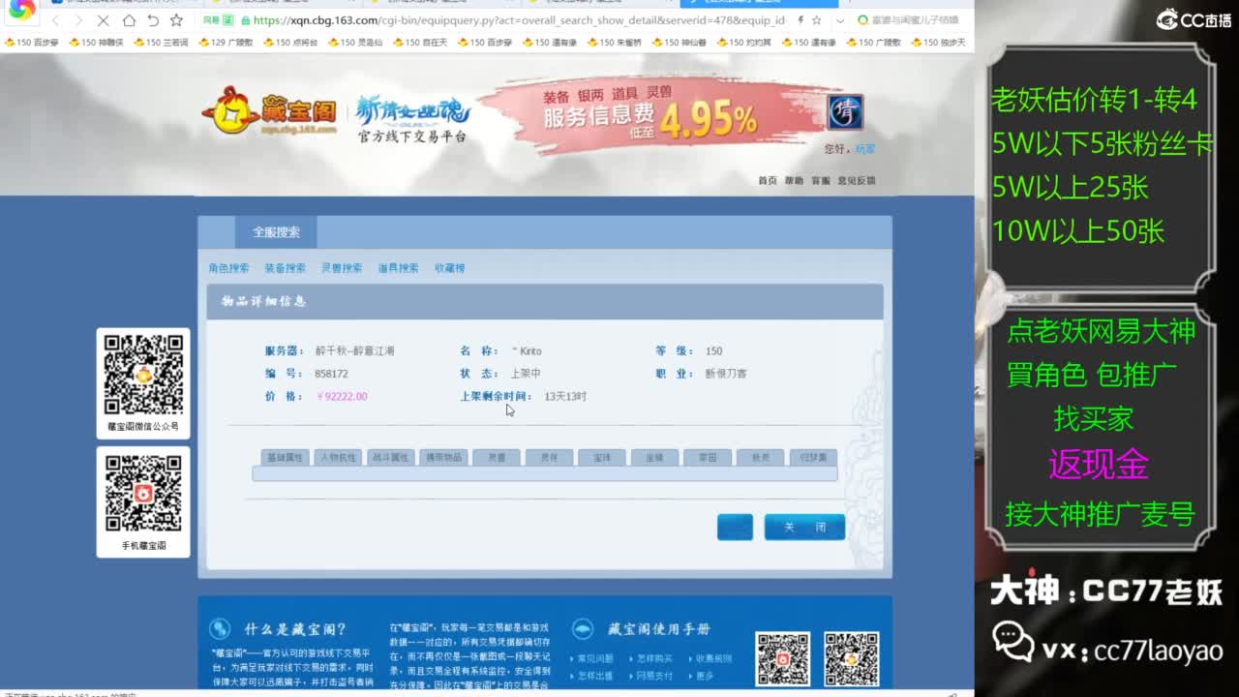Click the chat bubble icon beside cc77laoyao

(x=1012, y=643)
